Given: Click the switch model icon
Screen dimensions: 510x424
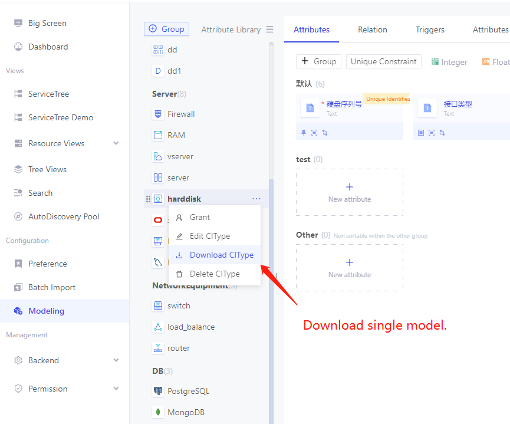Looking at the screenshot, I should click(x=158, y=305).
